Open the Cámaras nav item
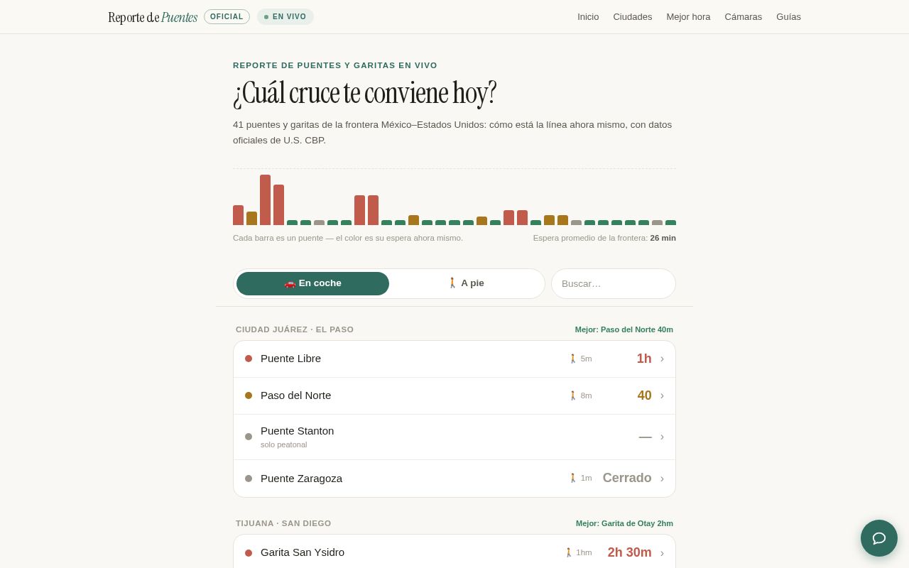The width and height of the screenshot is (909, 568). tap(744, 17)
